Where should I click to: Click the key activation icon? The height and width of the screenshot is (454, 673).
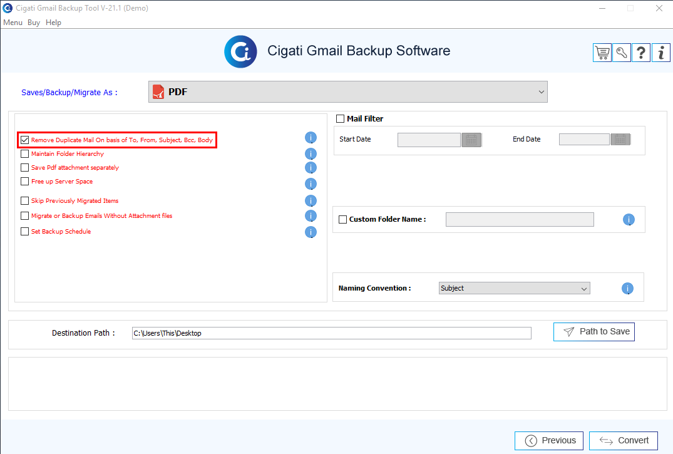tap(622, 53)
